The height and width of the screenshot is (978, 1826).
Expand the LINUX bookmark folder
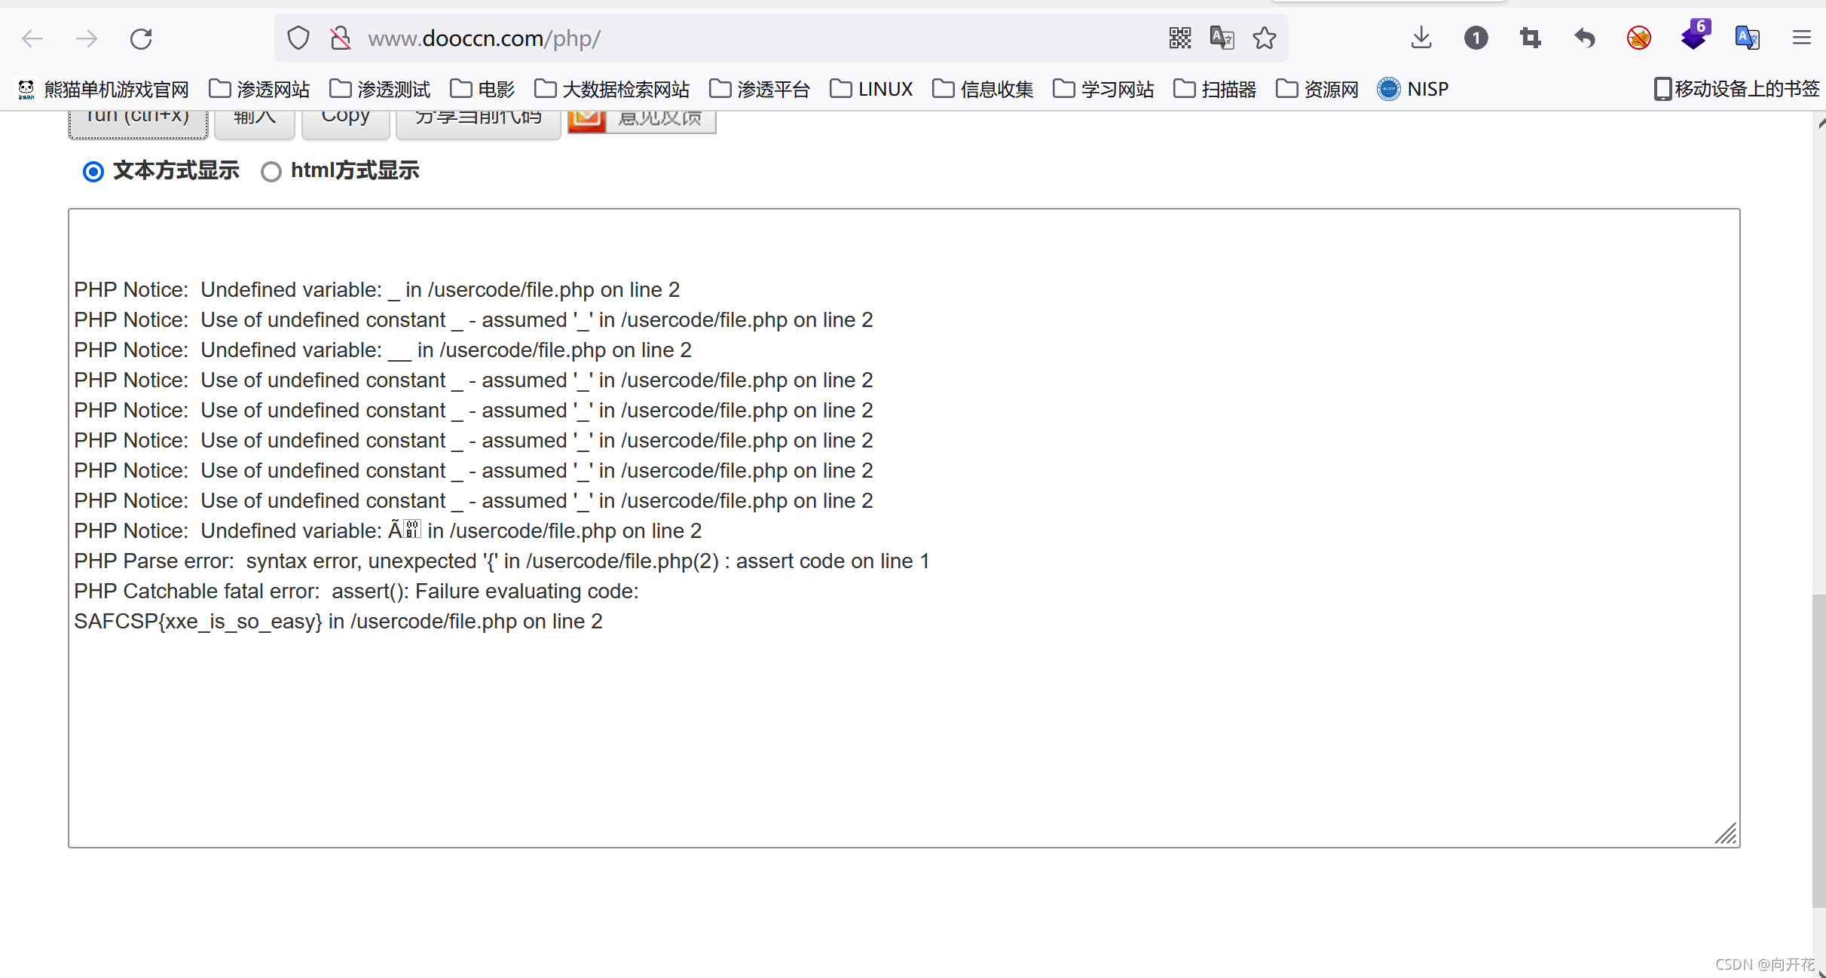(x=871, y=90)
